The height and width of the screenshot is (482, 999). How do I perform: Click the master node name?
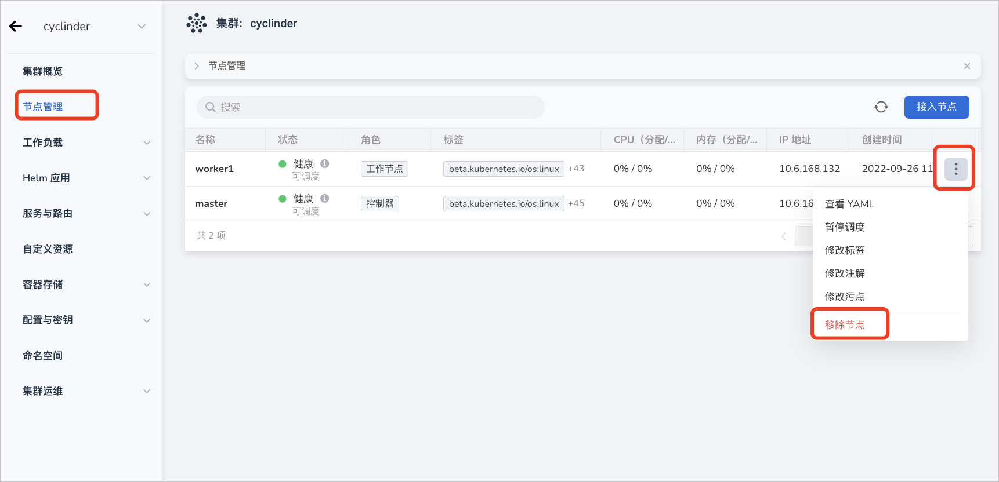[x=211, y=204]
